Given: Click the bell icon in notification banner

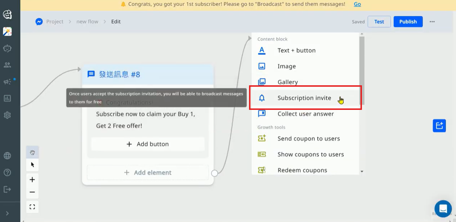Looking at the screenshot, I should click(x=123, y=4).
